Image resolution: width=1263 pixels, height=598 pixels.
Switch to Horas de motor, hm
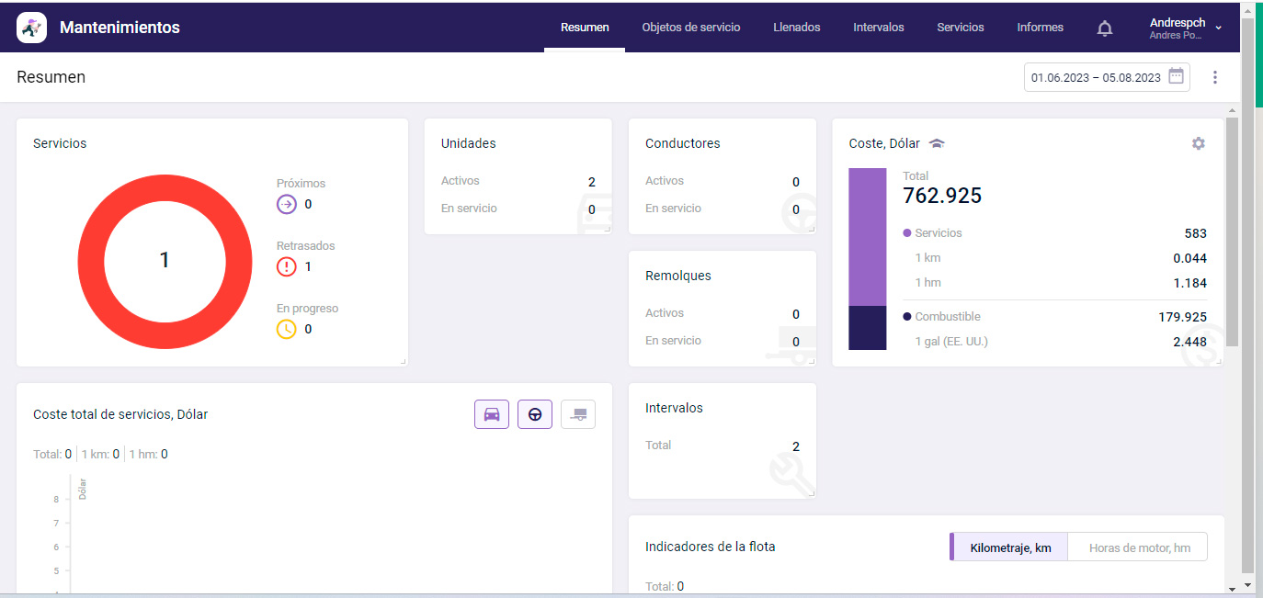coord(1139,547)
